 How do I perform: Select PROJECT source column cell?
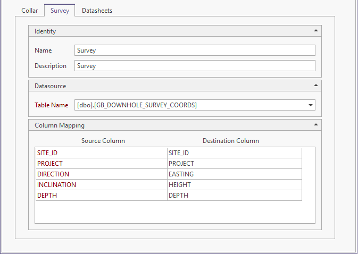click(101, 164)
